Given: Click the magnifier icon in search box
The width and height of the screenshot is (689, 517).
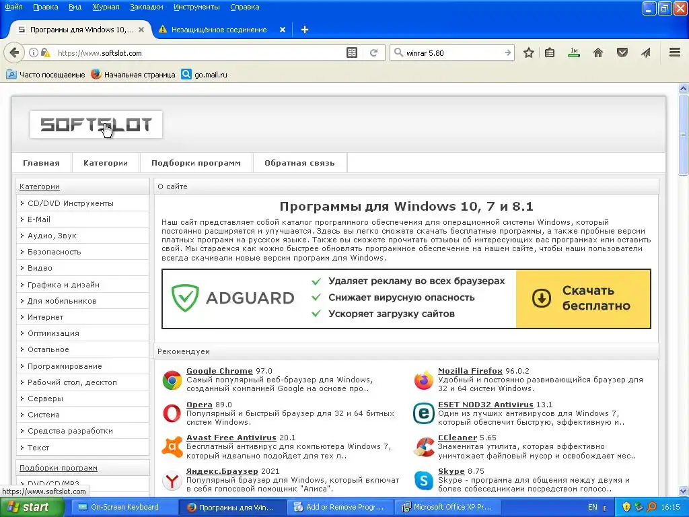Looking at the screenshot, I should 398,53.
